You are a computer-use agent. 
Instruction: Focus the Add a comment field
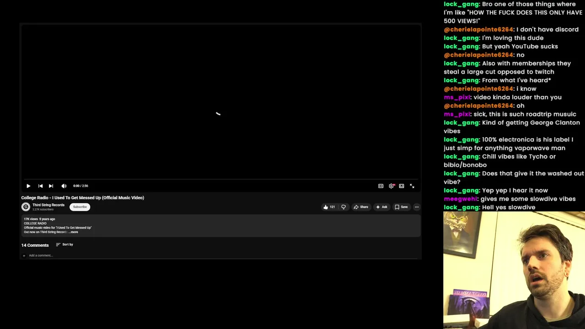[x=224, y=255]
